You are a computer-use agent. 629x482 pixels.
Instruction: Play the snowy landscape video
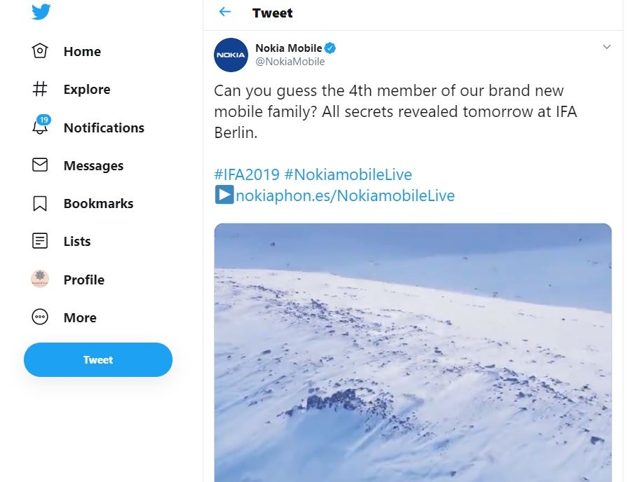click(x=413, y=352)
